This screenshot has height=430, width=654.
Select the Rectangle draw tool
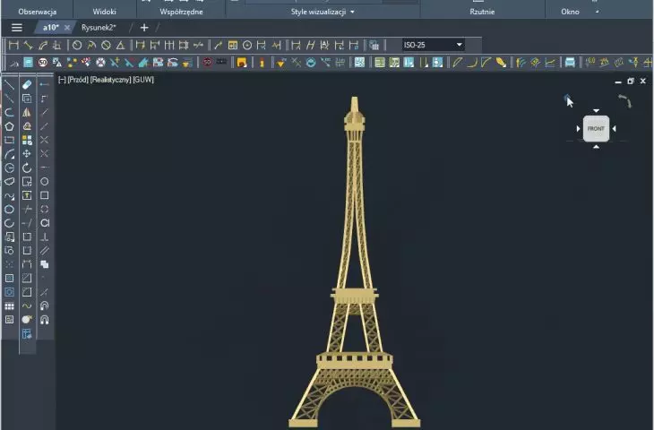9,140
